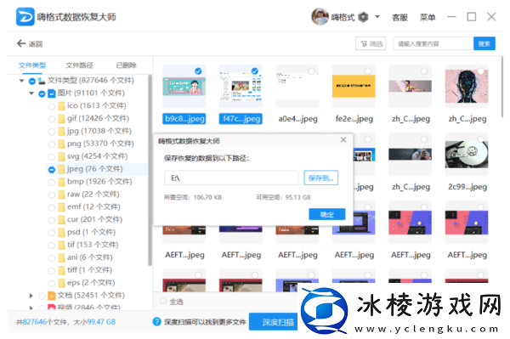Select the eps folder icon
This screenshot has width=510, height=339.
(61, 283)
